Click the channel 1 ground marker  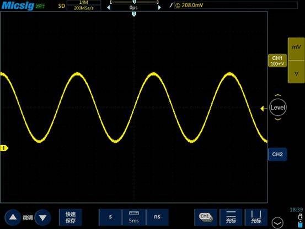click(x=4, y=148)
